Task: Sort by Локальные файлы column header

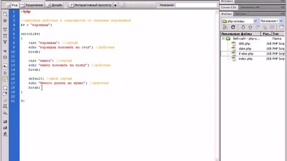Action: [241, 34]
